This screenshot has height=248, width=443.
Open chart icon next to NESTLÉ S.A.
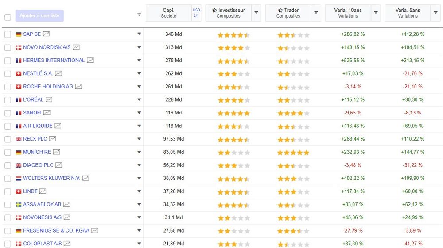(58, 73)
